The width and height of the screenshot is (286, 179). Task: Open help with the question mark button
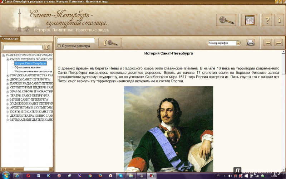(x=267, y=20)
